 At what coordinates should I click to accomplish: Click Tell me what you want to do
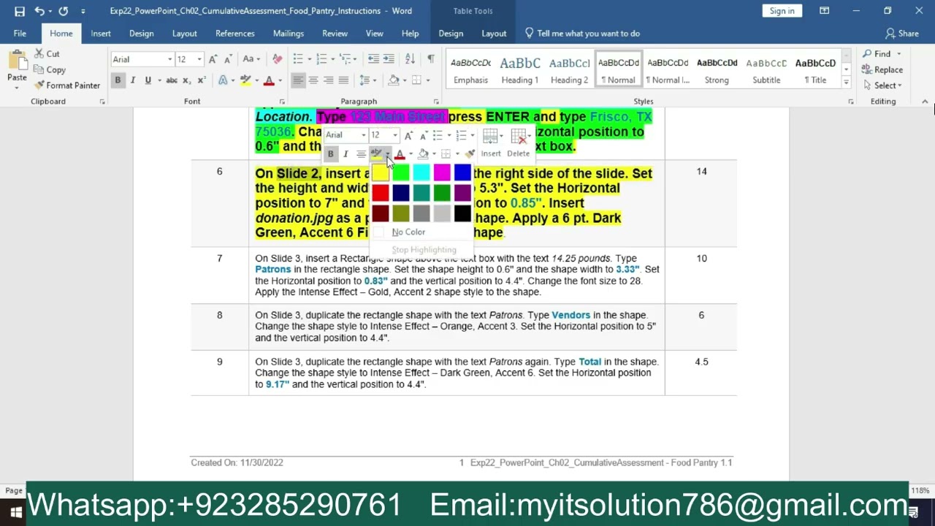click(x=582, y=34)
